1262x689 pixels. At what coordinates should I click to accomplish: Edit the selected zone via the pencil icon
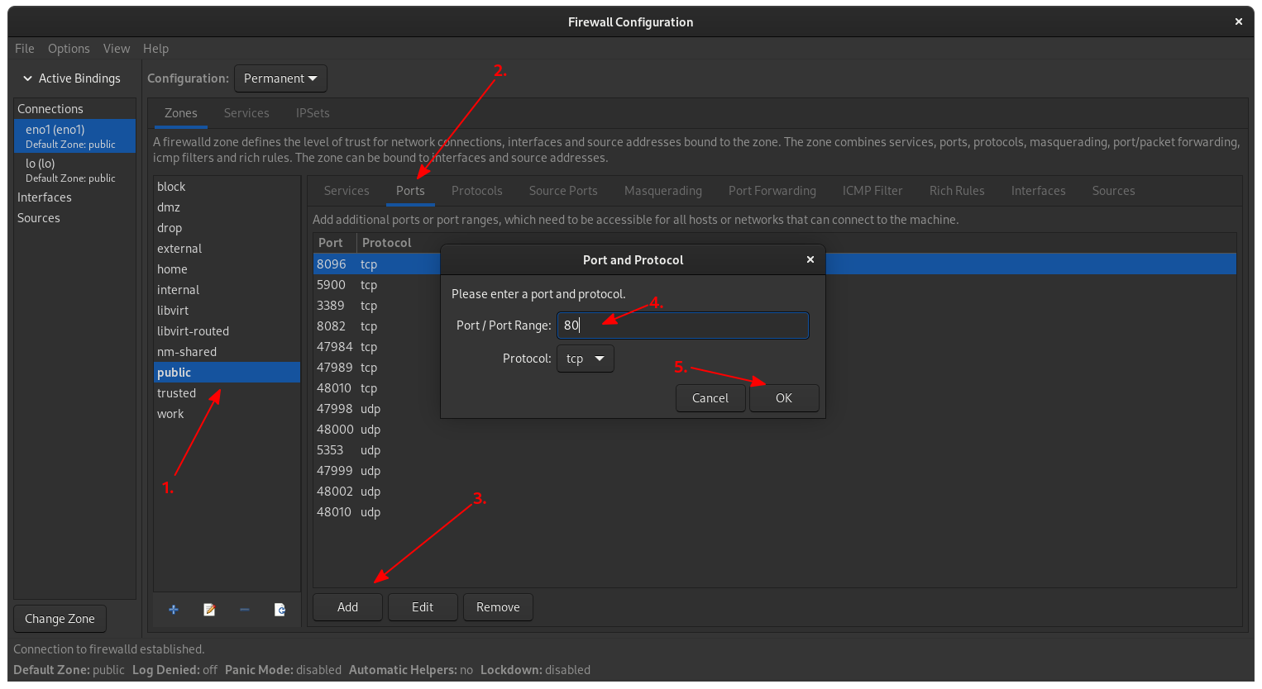(208, 609)
